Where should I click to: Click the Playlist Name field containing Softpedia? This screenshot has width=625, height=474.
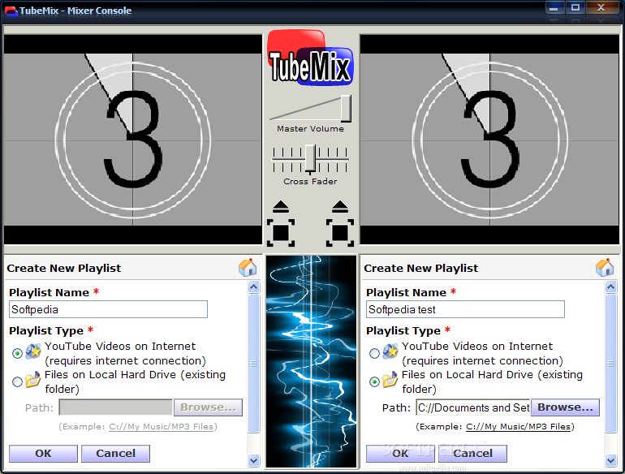click(108, 309)
